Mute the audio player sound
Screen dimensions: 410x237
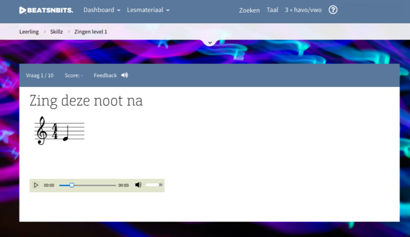tap(138, 185)
